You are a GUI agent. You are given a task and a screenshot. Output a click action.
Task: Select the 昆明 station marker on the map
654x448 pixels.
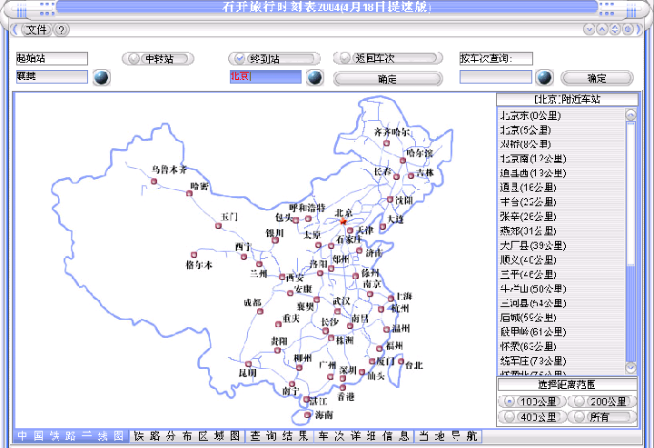pos(248,363)
